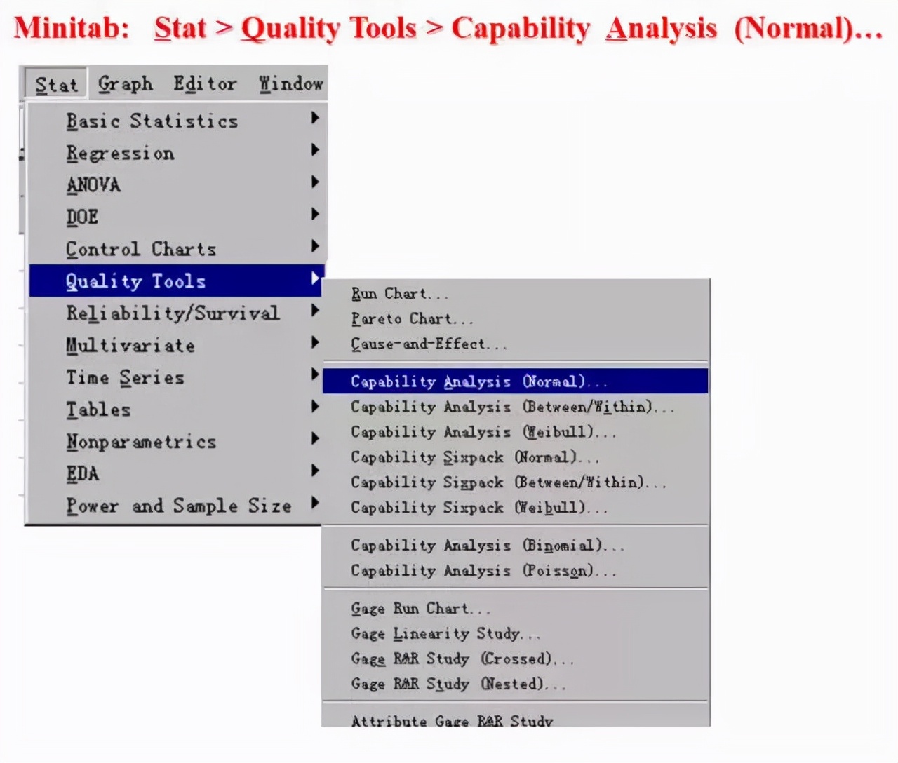This screenshot has width=898, height=763.
Task: Open Capability Sixpack (Between/Within)
Action: [516, 482]
